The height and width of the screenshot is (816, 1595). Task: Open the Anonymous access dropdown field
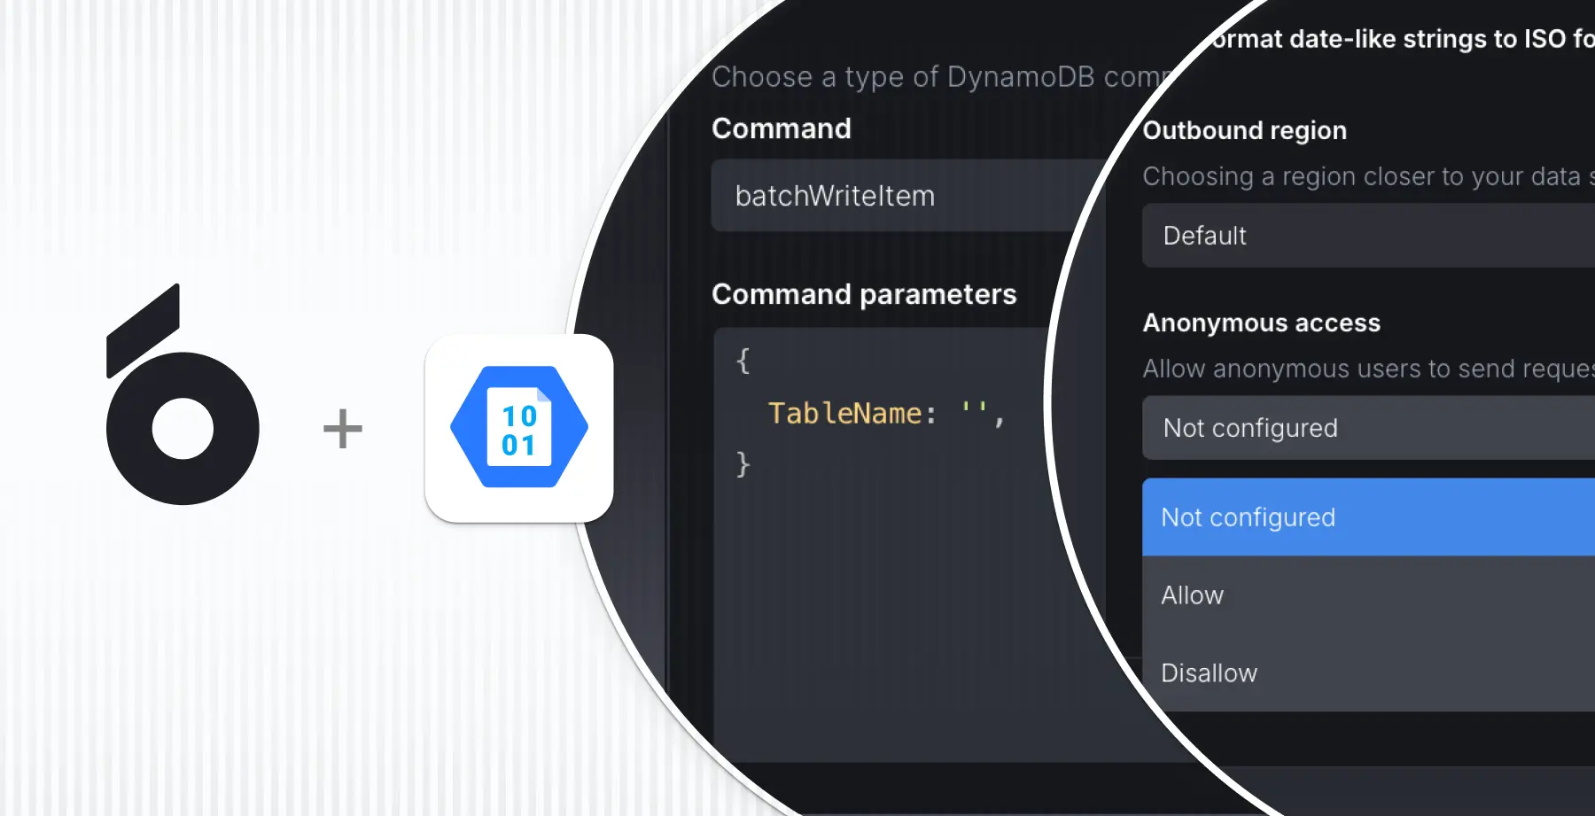click(x=1368, y=428)
